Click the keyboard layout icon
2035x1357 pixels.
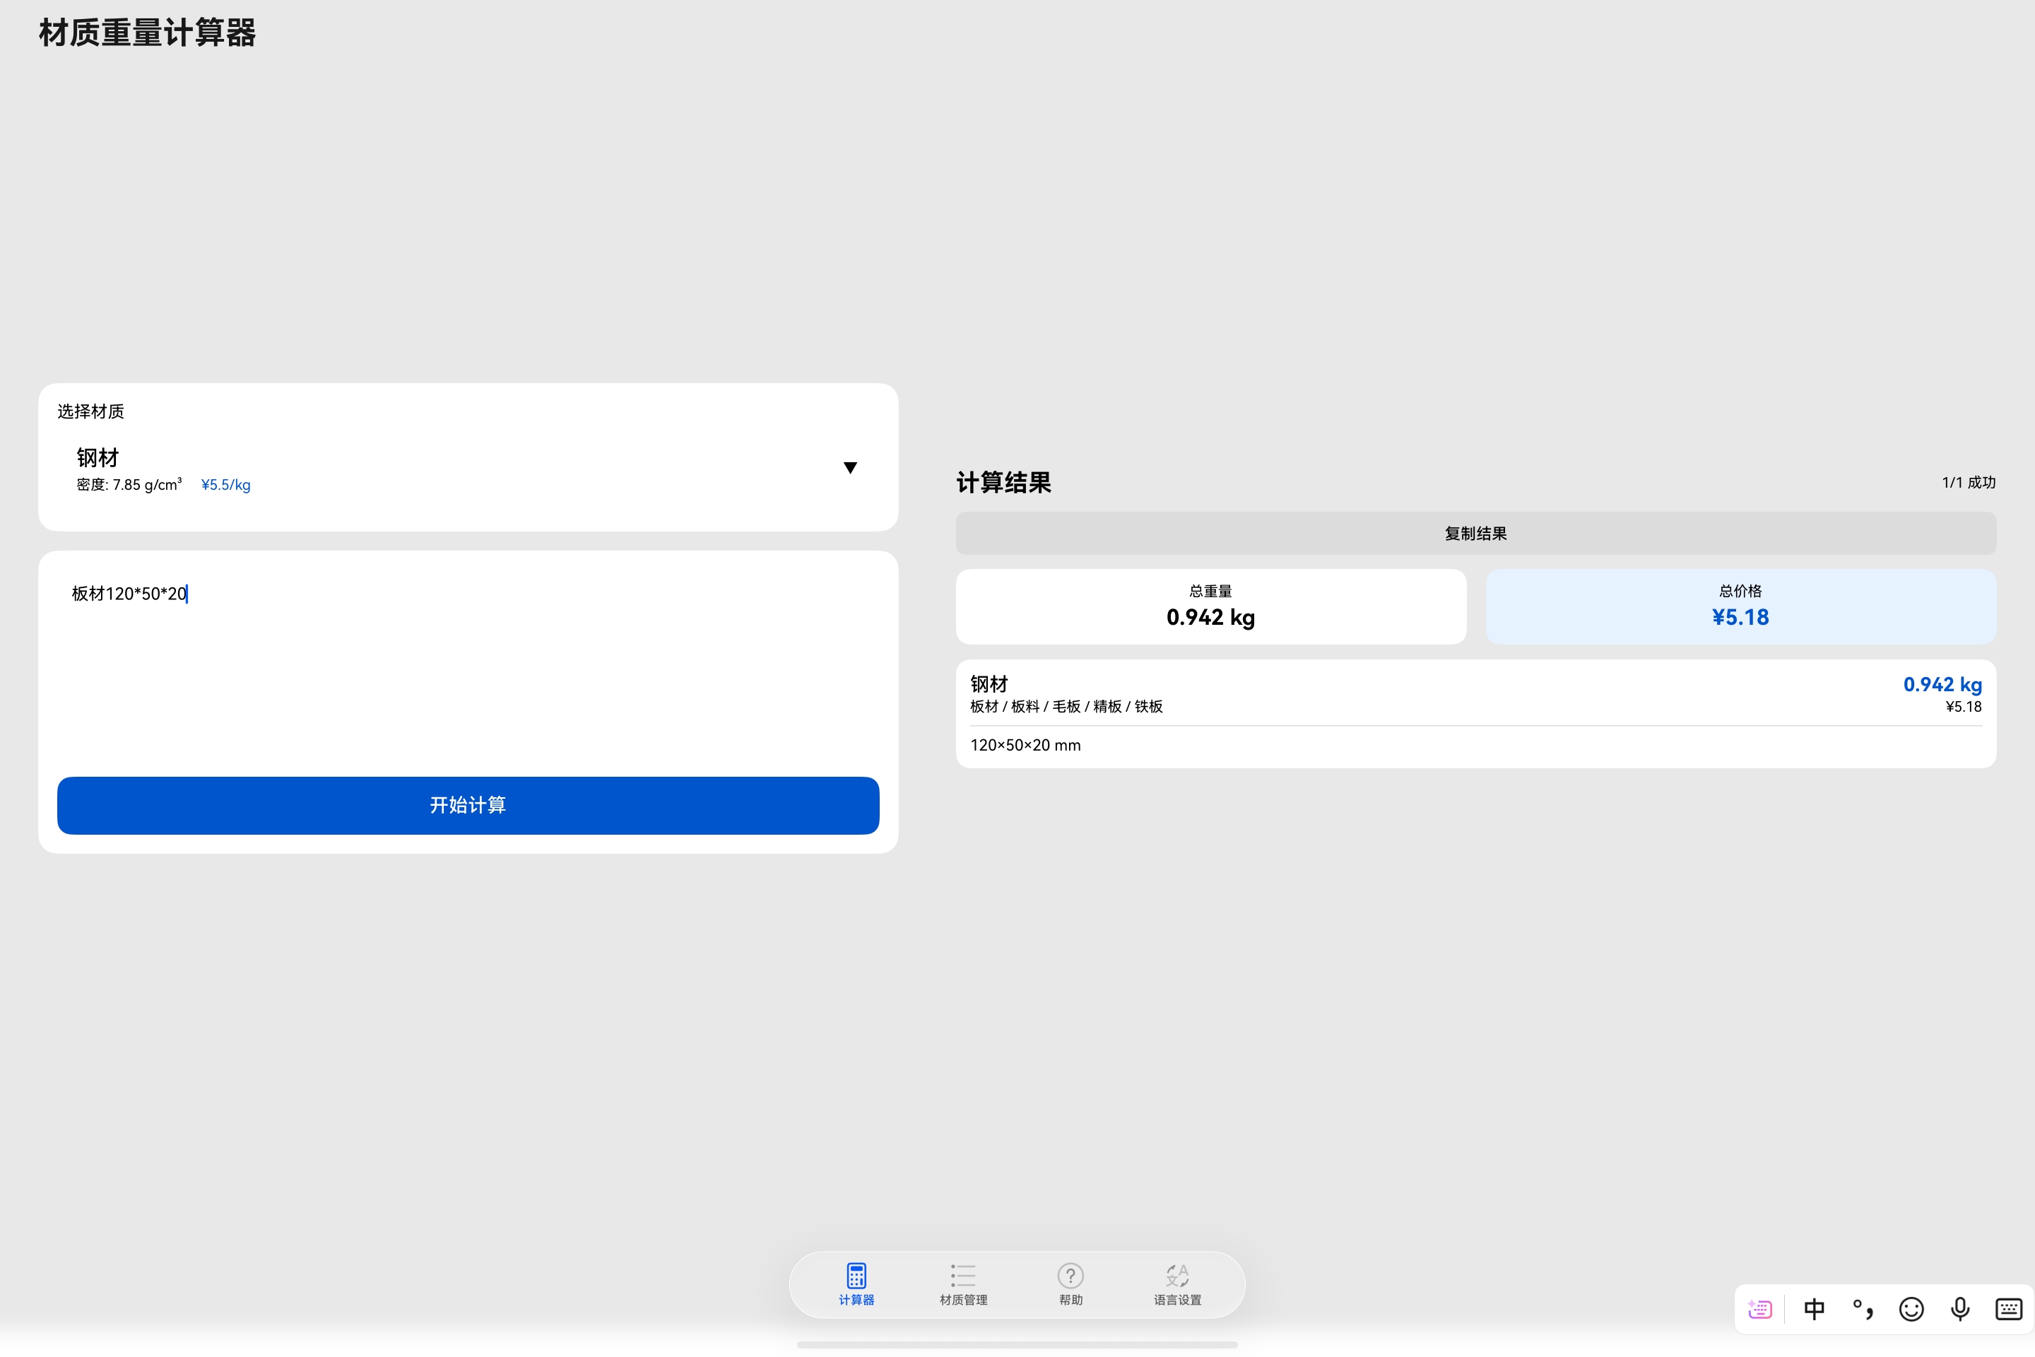(2008, 1308)
